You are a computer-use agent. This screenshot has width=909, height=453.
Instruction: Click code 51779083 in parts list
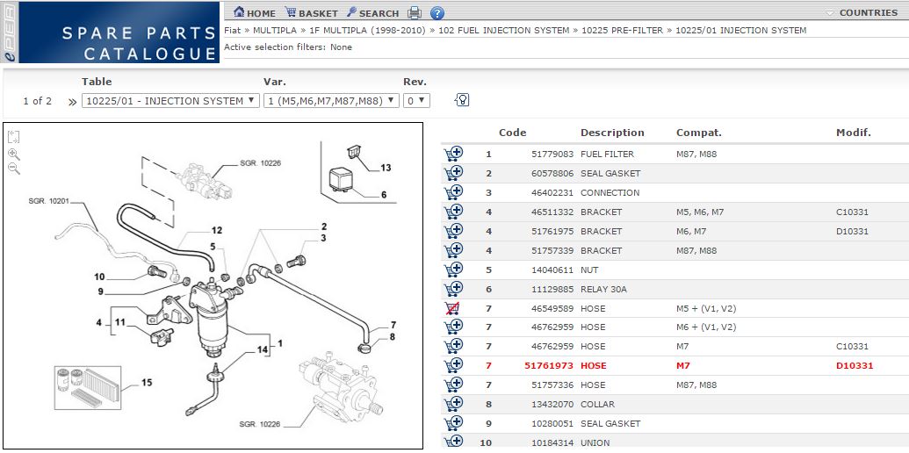tap(552, 155)
